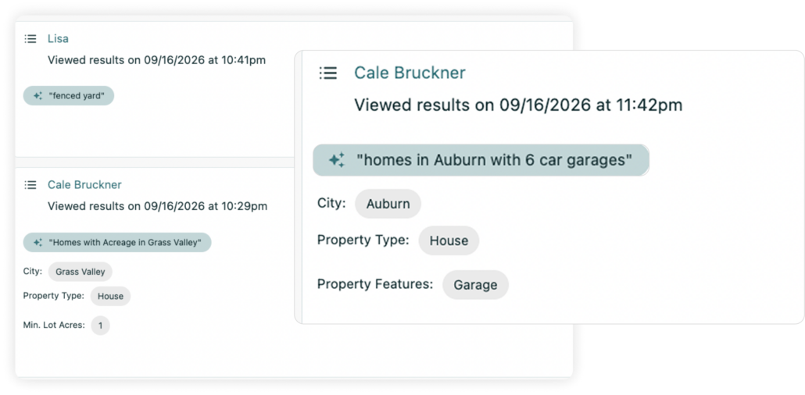Click the list icon beside Cale Bruckner 10:29pm entry

[30, 185]
